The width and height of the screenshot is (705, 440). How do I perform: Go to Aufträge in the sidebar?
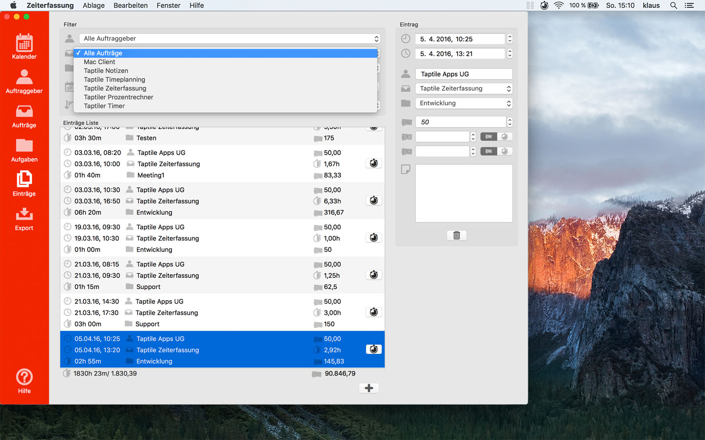coord(24,116)
